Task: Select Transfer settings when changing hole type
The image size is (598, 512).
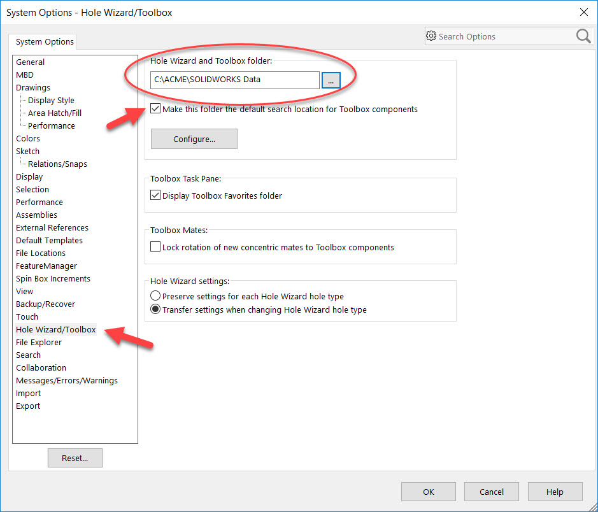Action: point(154,309)
